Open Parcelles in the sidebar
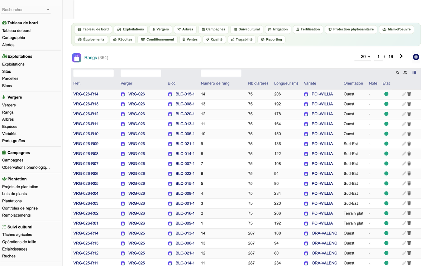This screenshot has height=266, width=430. click(x=10, y=78)
